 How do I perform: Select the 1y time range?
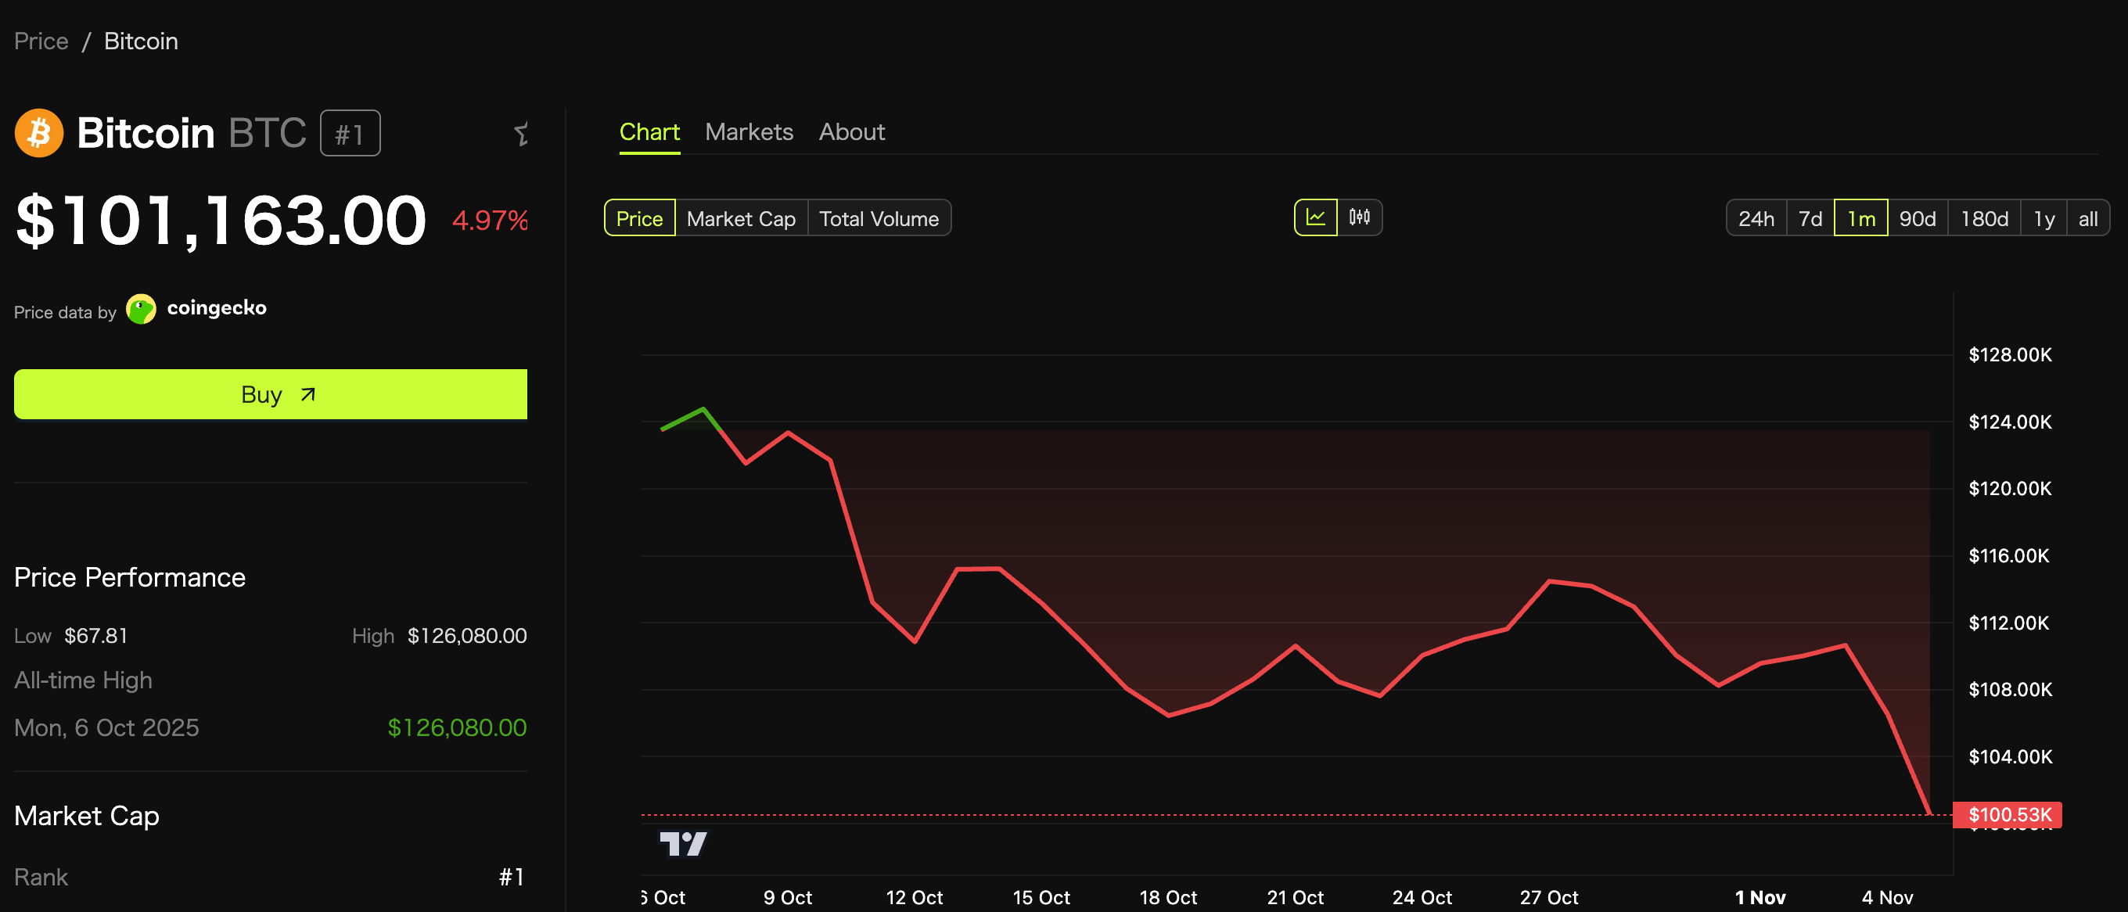pos(2043,219)
